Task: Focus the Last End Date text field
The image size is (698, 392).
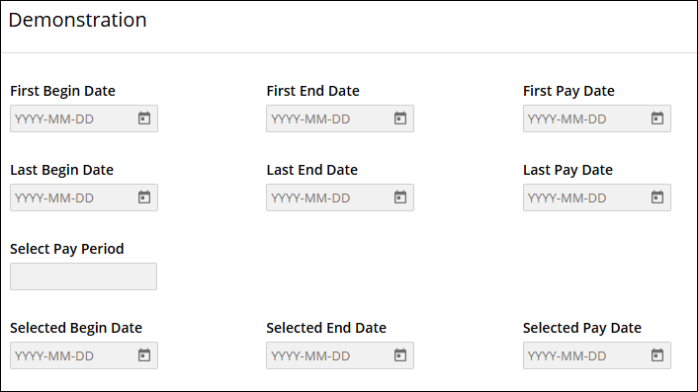Action: pyautogui.click(x=330, y=197)
